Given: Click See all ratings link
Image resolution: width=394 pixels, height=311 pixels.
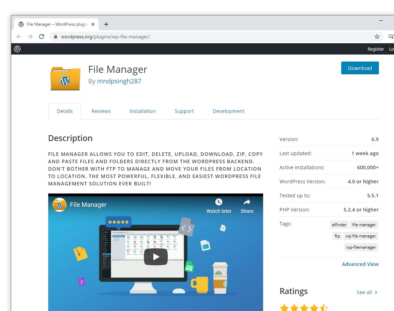Looking at the screenshot, I should 367,292.
